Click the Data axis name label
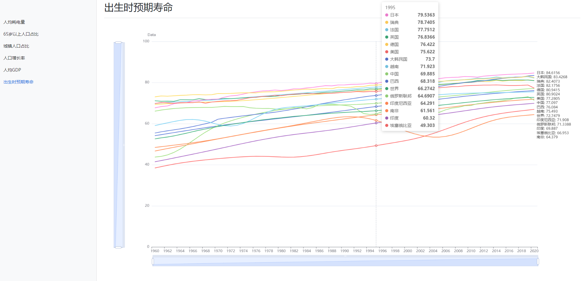 (x=152, y=35)
